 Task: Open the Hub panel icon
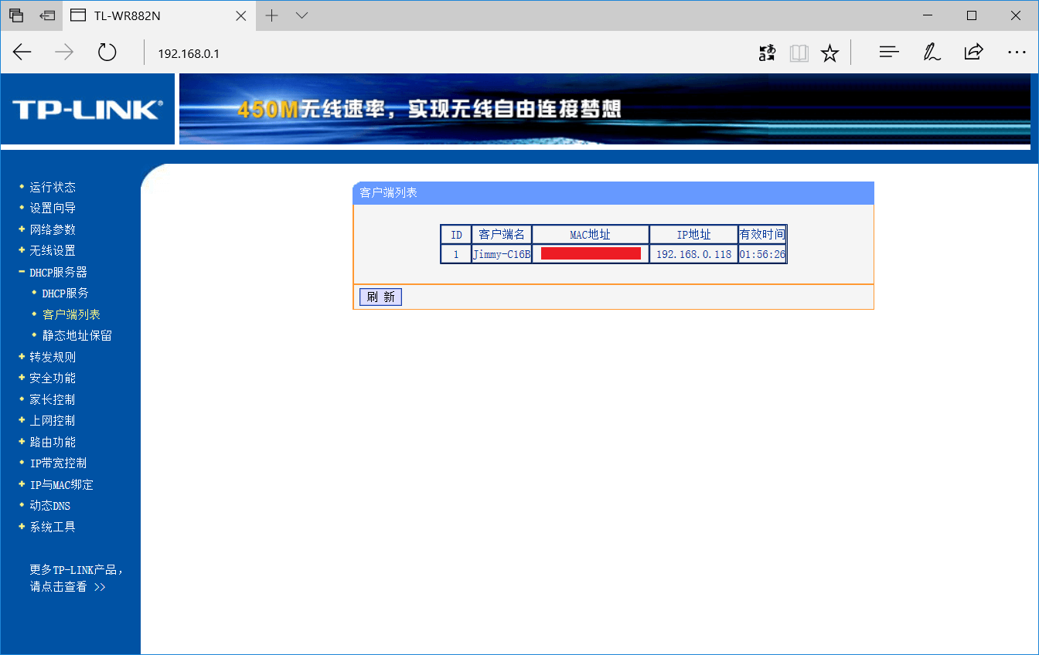pyautogui.click(x=889, y=52)
